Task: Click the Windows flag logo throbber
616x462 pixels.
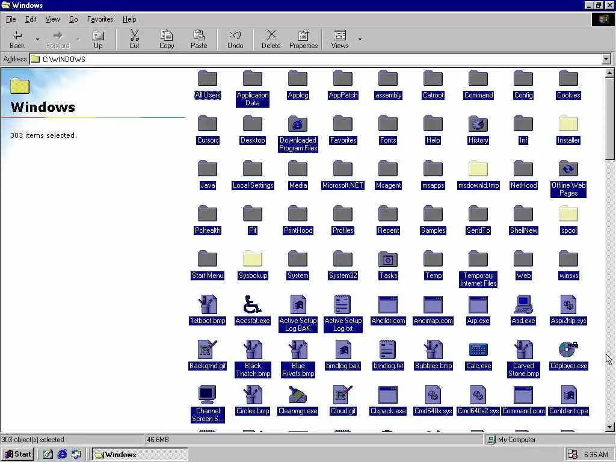Action: click(x=603, y=19)
